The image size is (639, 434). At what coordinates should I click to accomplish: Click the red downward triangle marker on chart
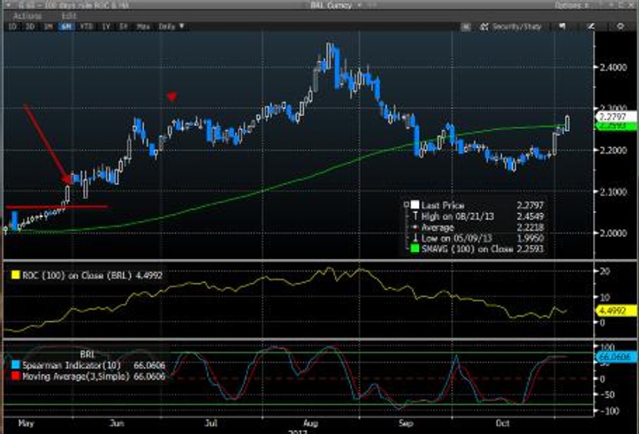coord(172,97)
